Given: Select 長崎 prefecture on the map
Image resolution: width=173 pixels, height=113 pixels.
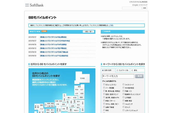Looking at the screenshot, I should click(x=35, y=107).
